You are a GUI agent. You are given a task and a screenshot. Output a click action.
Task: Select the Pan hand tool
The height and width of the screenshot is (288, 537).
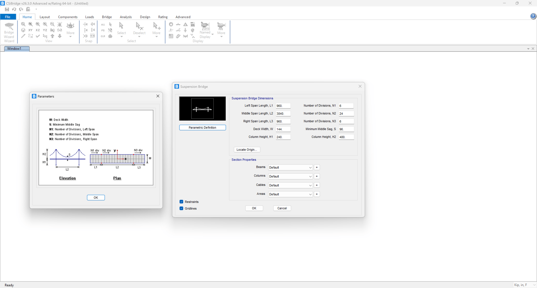[x=60, y=24]
